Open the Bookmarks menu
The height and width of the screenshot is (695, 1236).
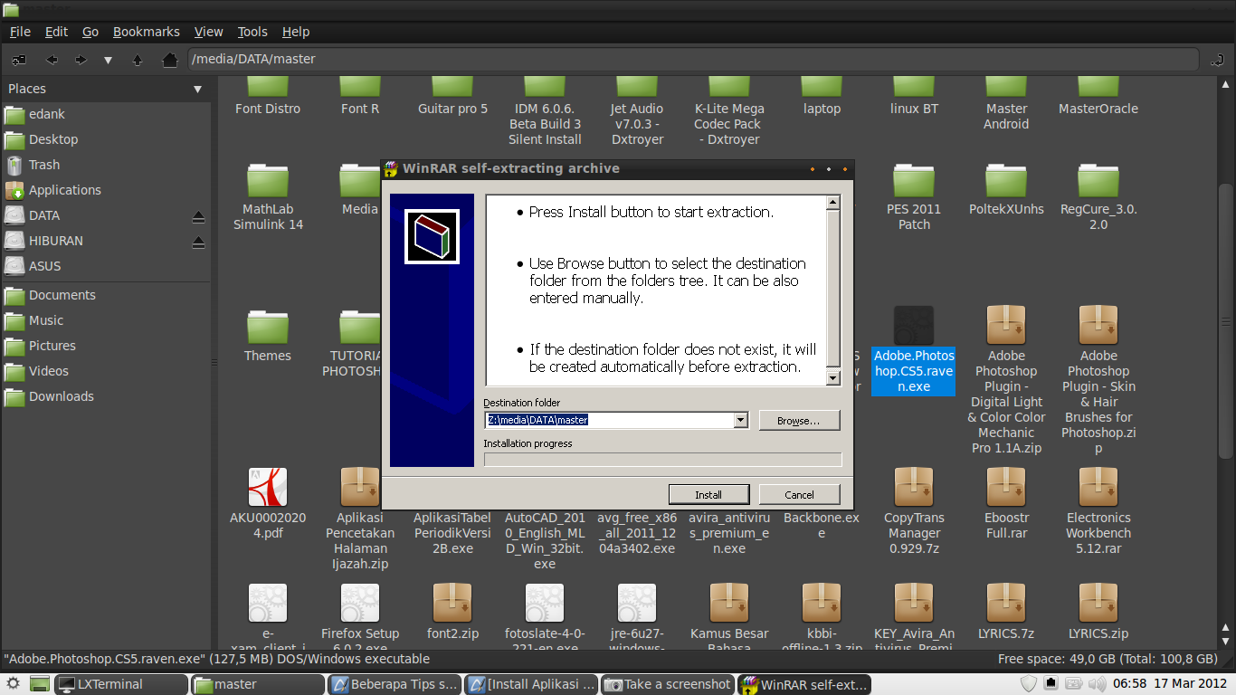[147, 32]
